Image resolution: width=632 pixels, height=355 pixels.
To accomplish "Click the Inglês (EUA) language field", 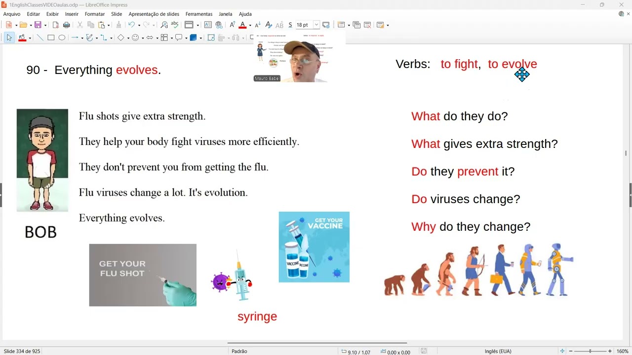I will point(498,352).
